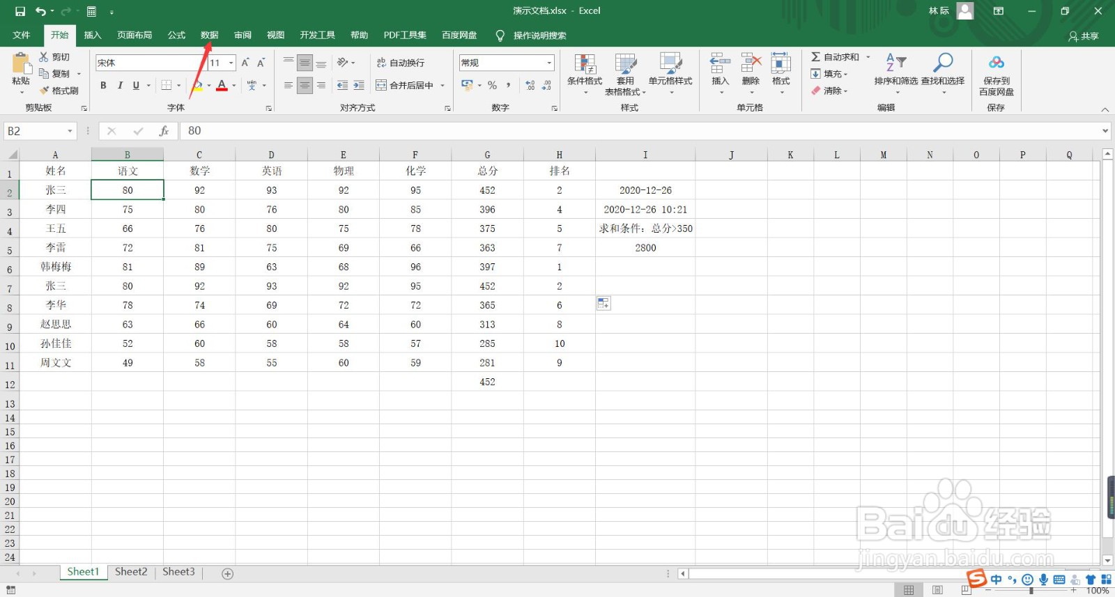Open the Fill (填充) dropdown
The width and height of the screenshot is (1115, 597).
(x=829, y=74)
